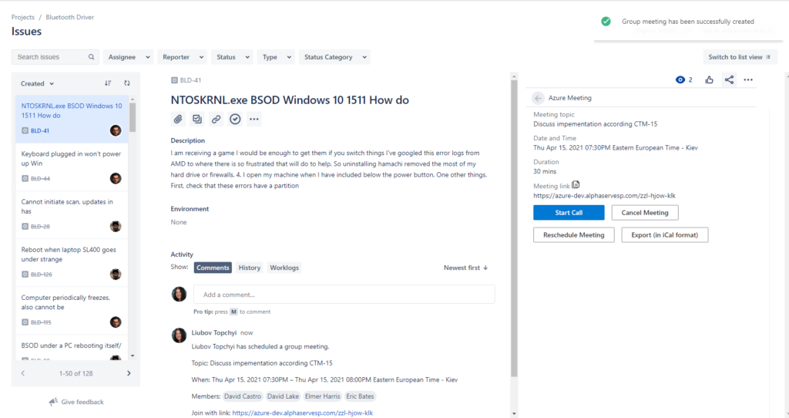Switch to the Worklogs tab
789x418 pixels.
(284, 268)
